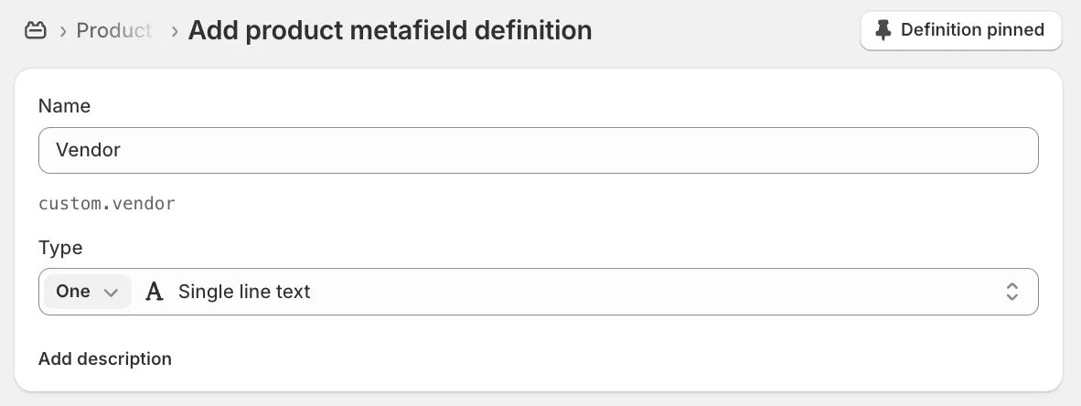Click the custom.vendor namespace key
The height and width of the screenshot is (406, 1081).
pyautogui.click(x=107, y=203)
